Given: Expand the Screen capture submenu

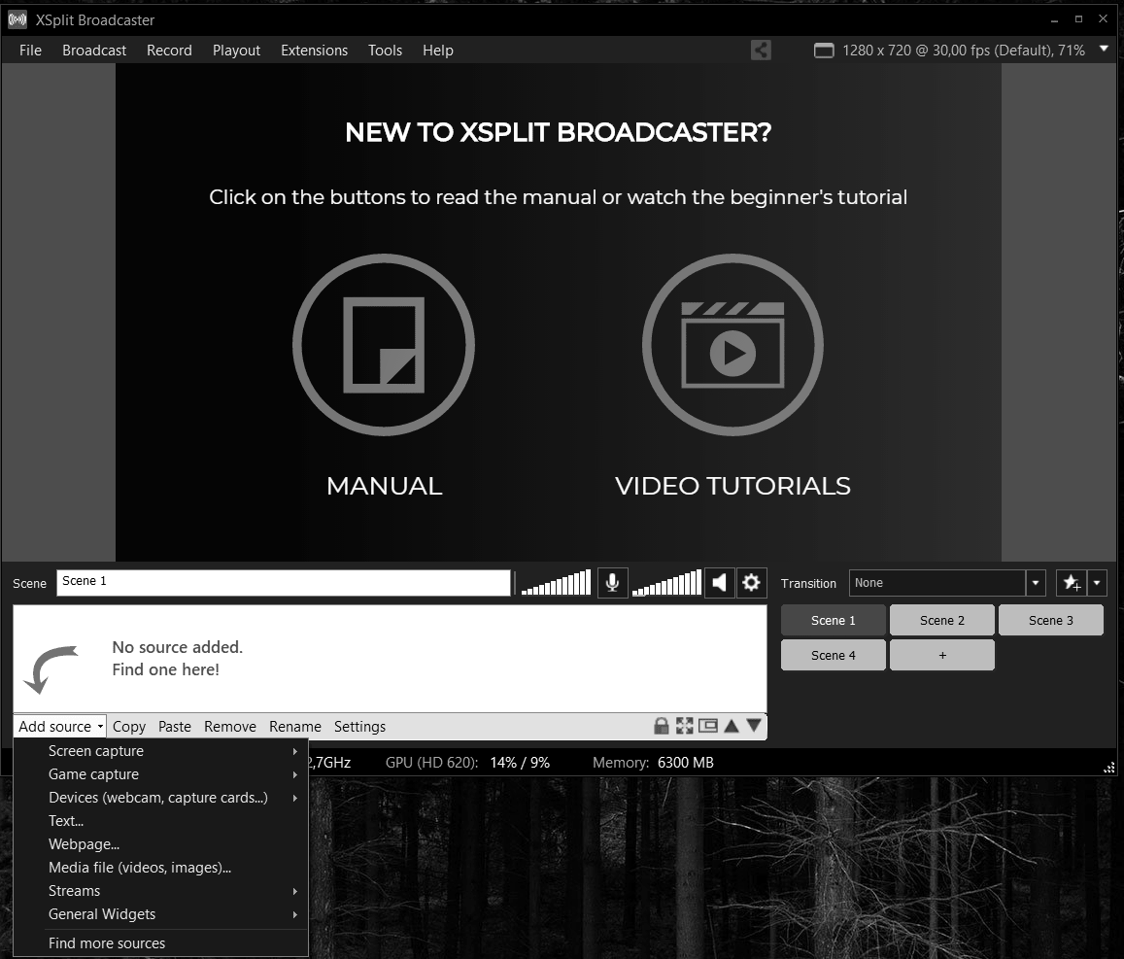Looking at the screenshot, I should pyautogui.click(x=96, y=750).
